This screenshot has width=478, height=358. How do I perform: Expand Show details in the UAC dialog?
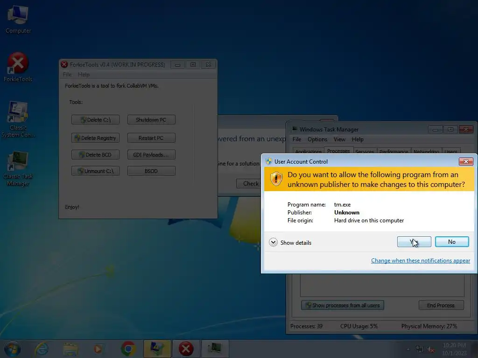point(290,242)
